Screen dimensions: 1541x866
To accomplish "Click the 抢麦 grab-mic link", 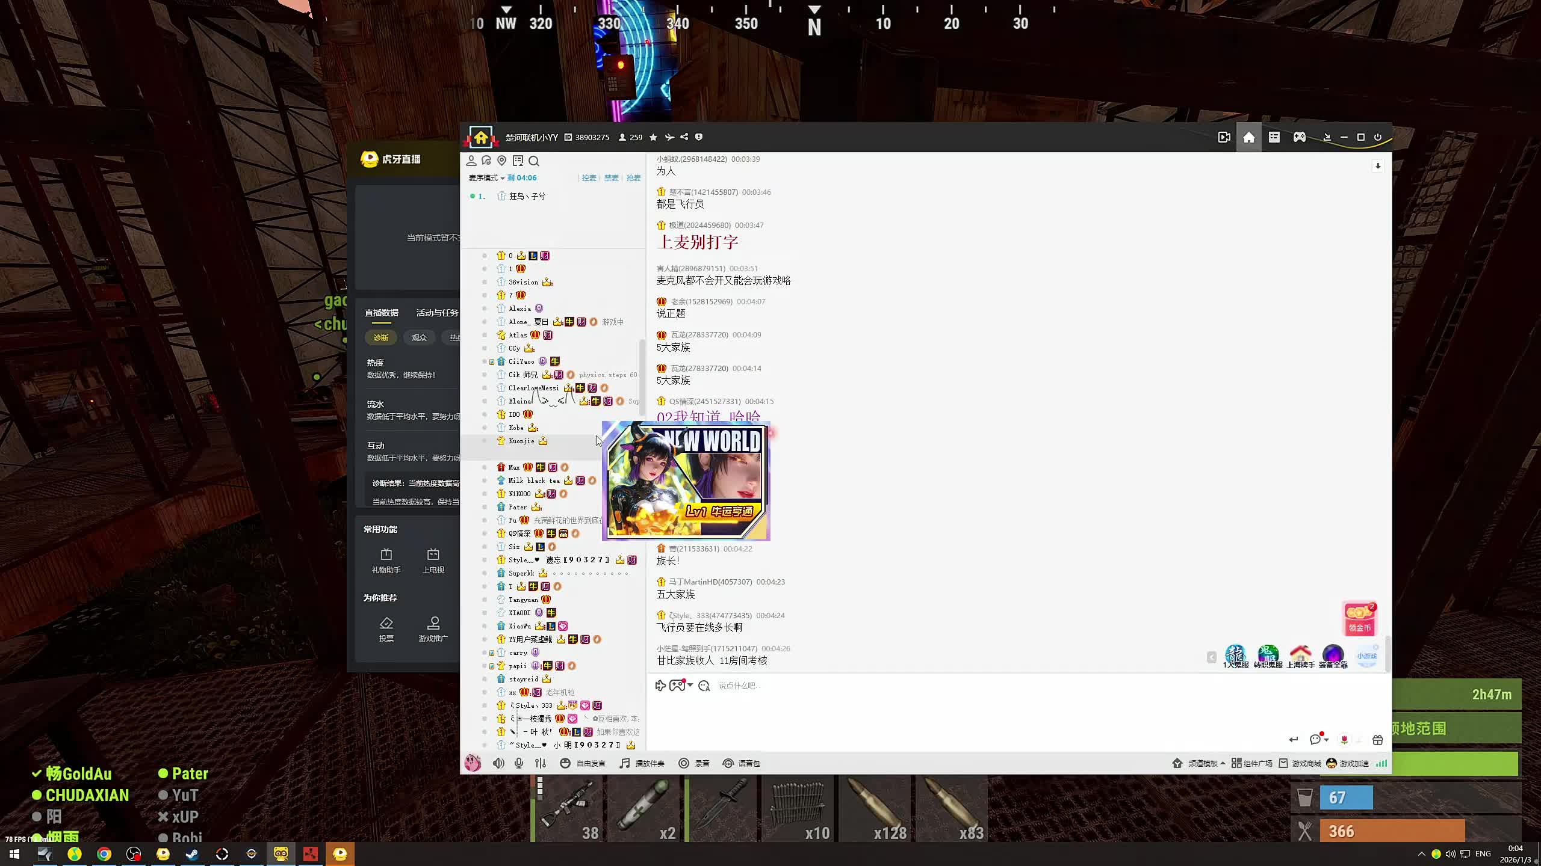I will (x=633, y=178).
